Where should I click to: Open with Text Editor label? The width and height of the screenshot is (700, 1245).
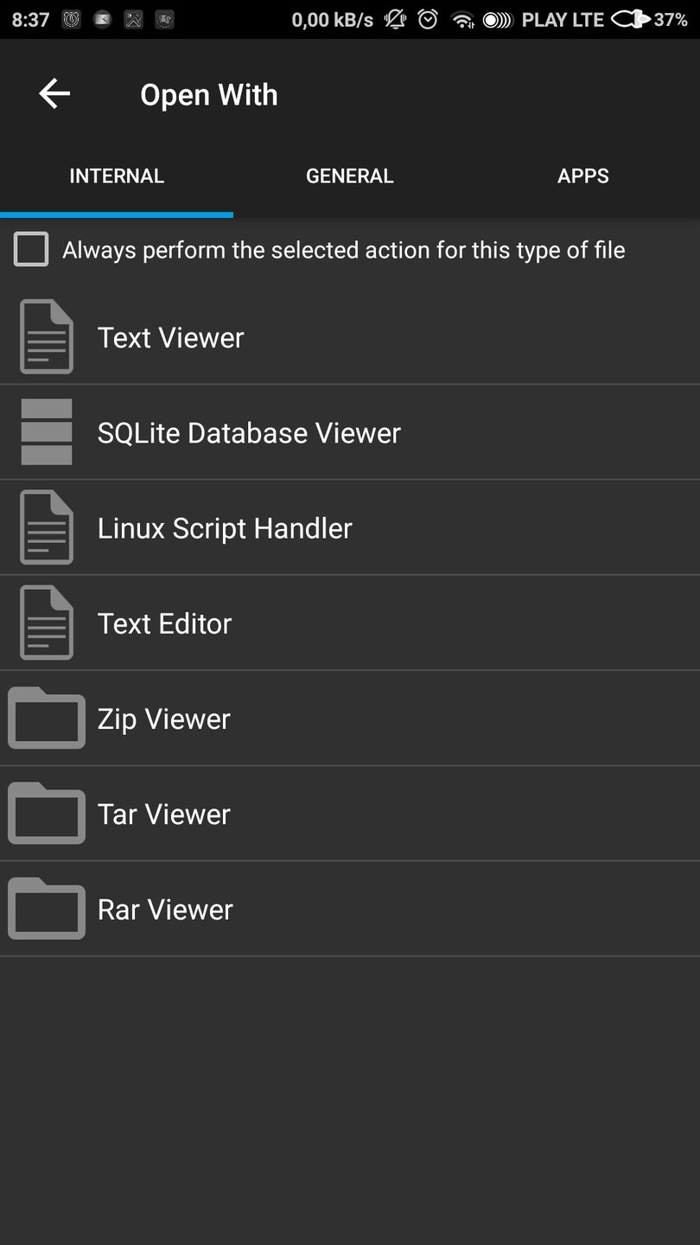164,623
